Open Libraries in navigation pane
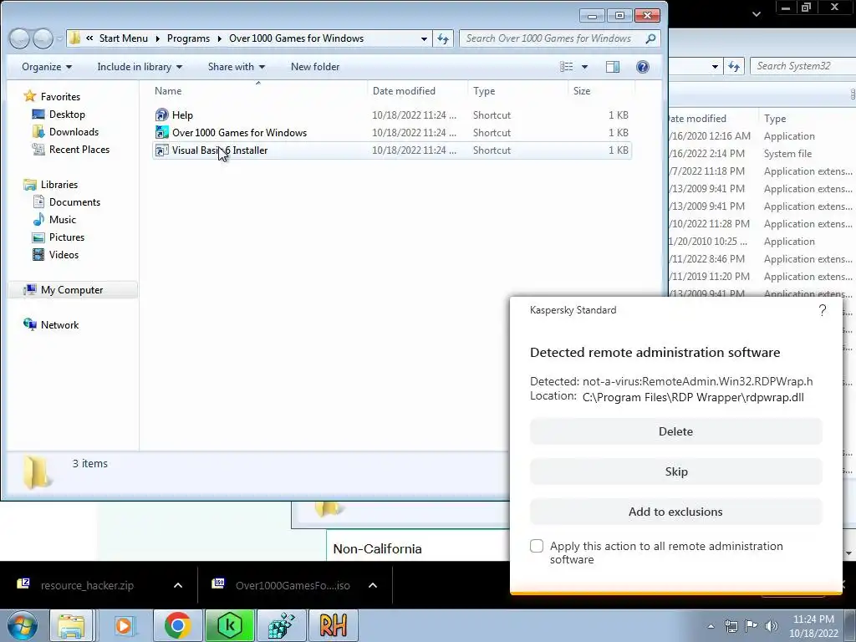The width and height of the screenshot is (856, 642). [51, 185]
